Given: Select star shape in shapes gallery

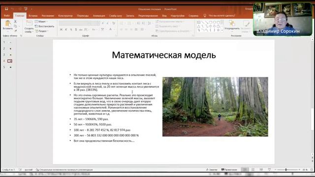Looking at the screenshot, I should (218, 30).
